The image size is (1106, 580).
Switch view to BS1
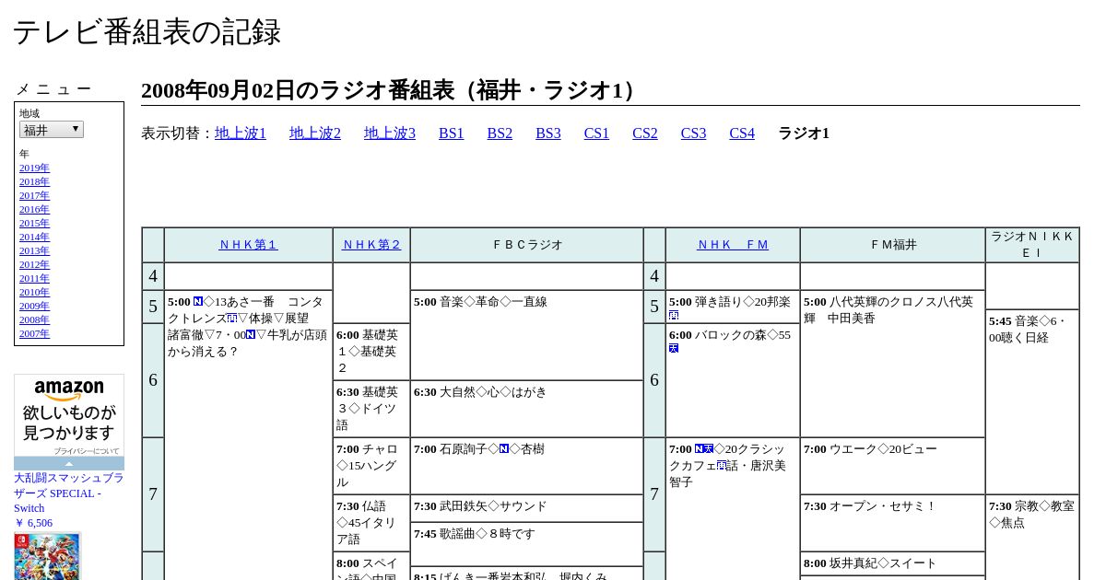pos(452,133)
